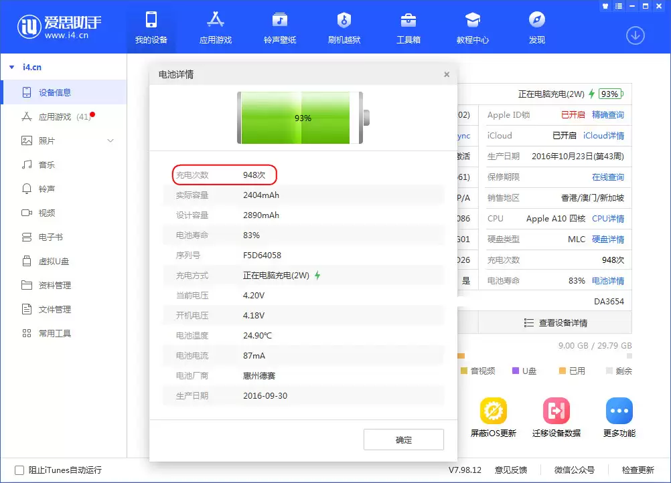Select the 电池厂商 惠州德赛 row
671x483 pixels.
coord(303,376)
